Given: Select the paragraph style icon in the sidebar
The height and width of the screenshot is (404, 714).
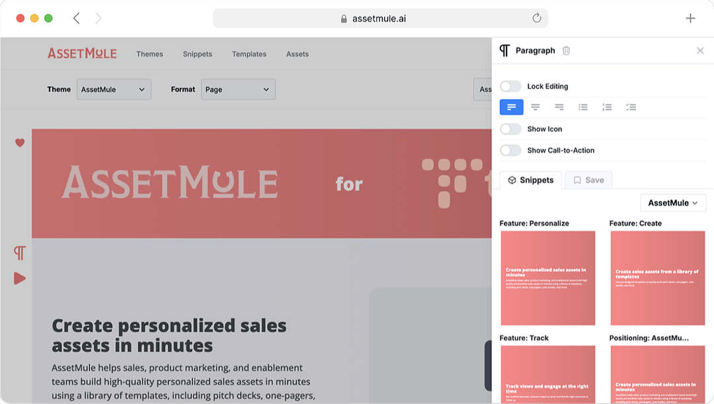Looking at the screenshot, I should (19, 253).
